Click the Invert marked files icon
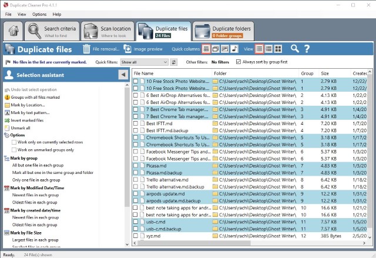This screenshot has width=376, height=258. click(x=7, y=120)
